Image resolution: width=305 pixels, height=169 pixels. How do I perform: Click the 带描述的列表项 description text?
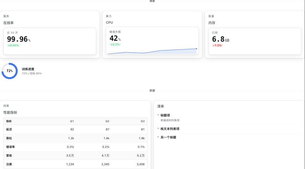coord(170,121)
